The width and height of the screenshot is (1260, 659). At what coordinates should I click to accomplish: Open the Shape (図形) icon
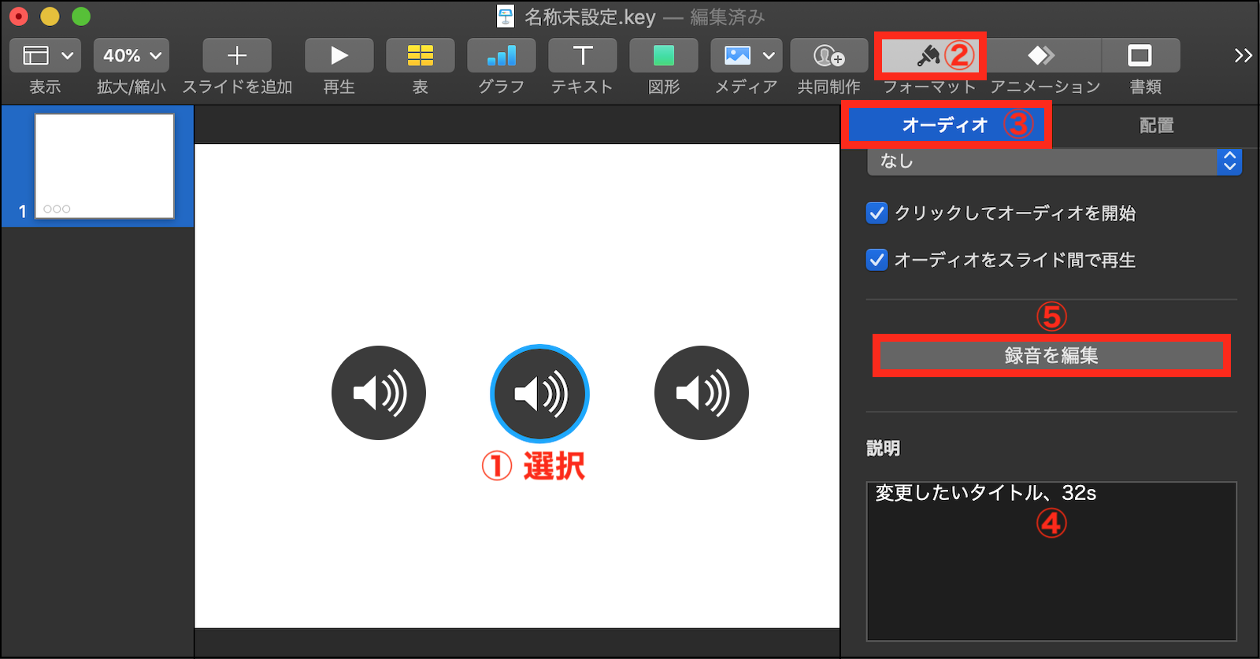[663, 56]
